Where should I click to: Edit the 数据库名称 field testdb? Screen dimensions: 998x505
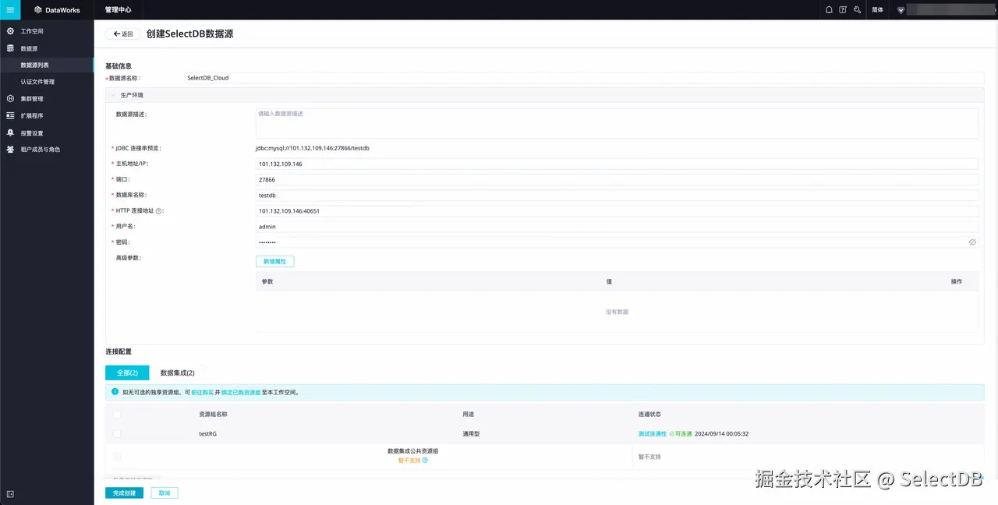617,195
